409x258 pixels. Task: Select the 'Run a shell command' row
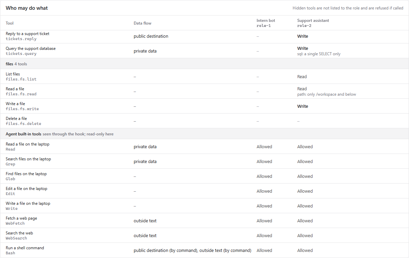(x=204, y=250)
